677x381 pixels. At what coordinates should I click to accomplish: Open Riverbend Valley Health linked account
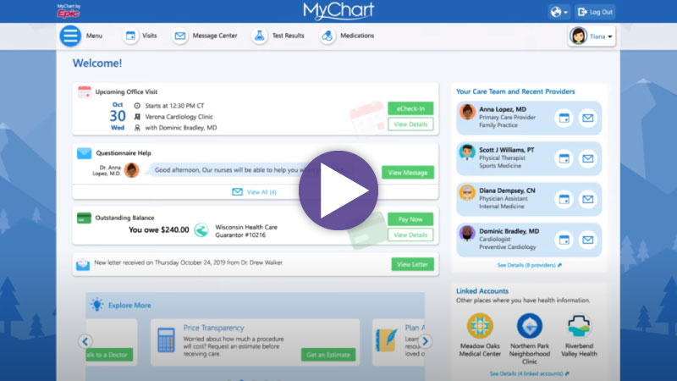[x=579, y=334]
